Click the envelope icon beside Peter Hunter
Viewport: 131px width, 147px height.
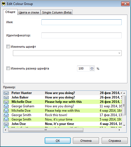coord(6,93)
